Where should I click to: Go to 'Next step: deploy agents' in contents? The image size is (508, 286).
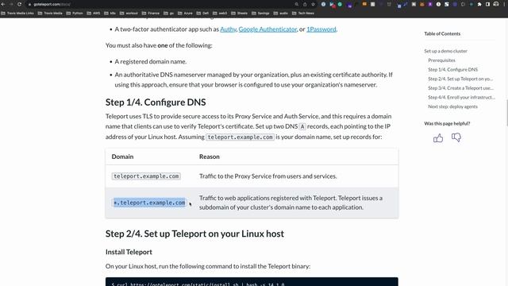click(452, 106)
